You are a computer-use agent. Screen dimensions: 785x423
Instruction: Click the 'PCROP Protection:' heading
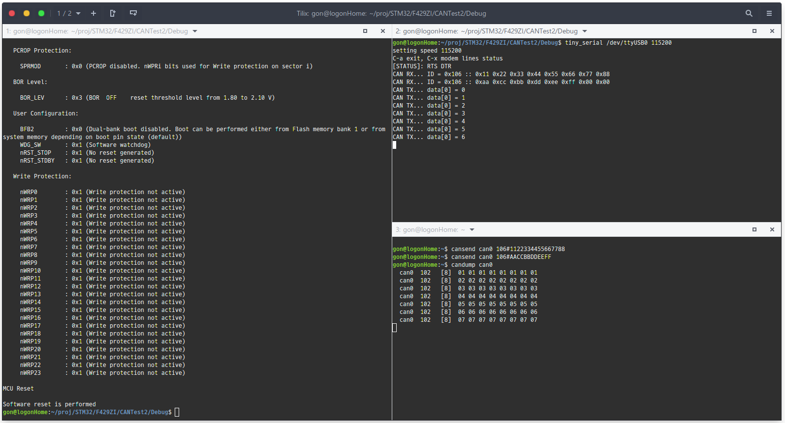(42, 51)
